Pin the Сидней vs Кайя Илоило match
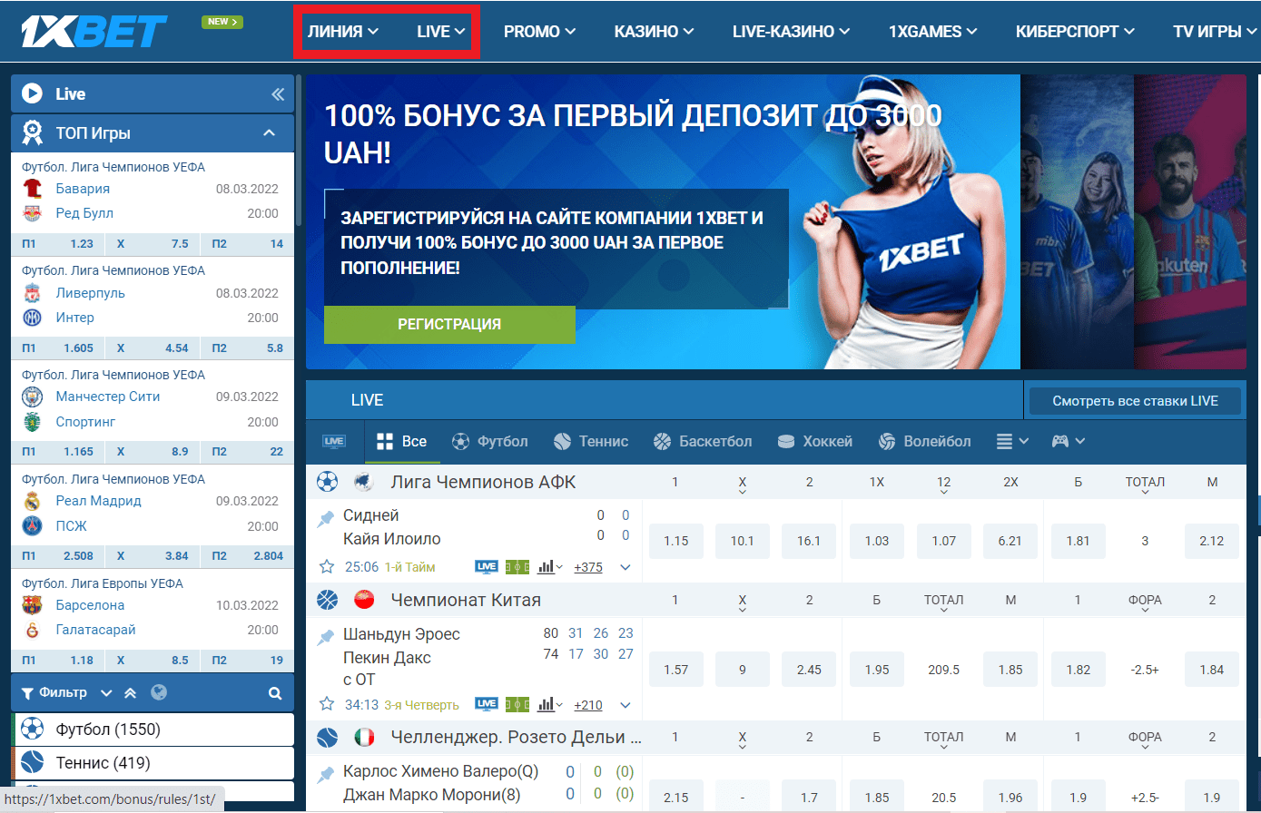Viewport: 1261px width, 813px height. pyautogui.click(x=325, y=519)
